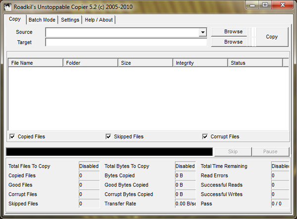Click the Skip button
Image resolution: width=297 pixels, height=219 pixels.
(233, 152)
